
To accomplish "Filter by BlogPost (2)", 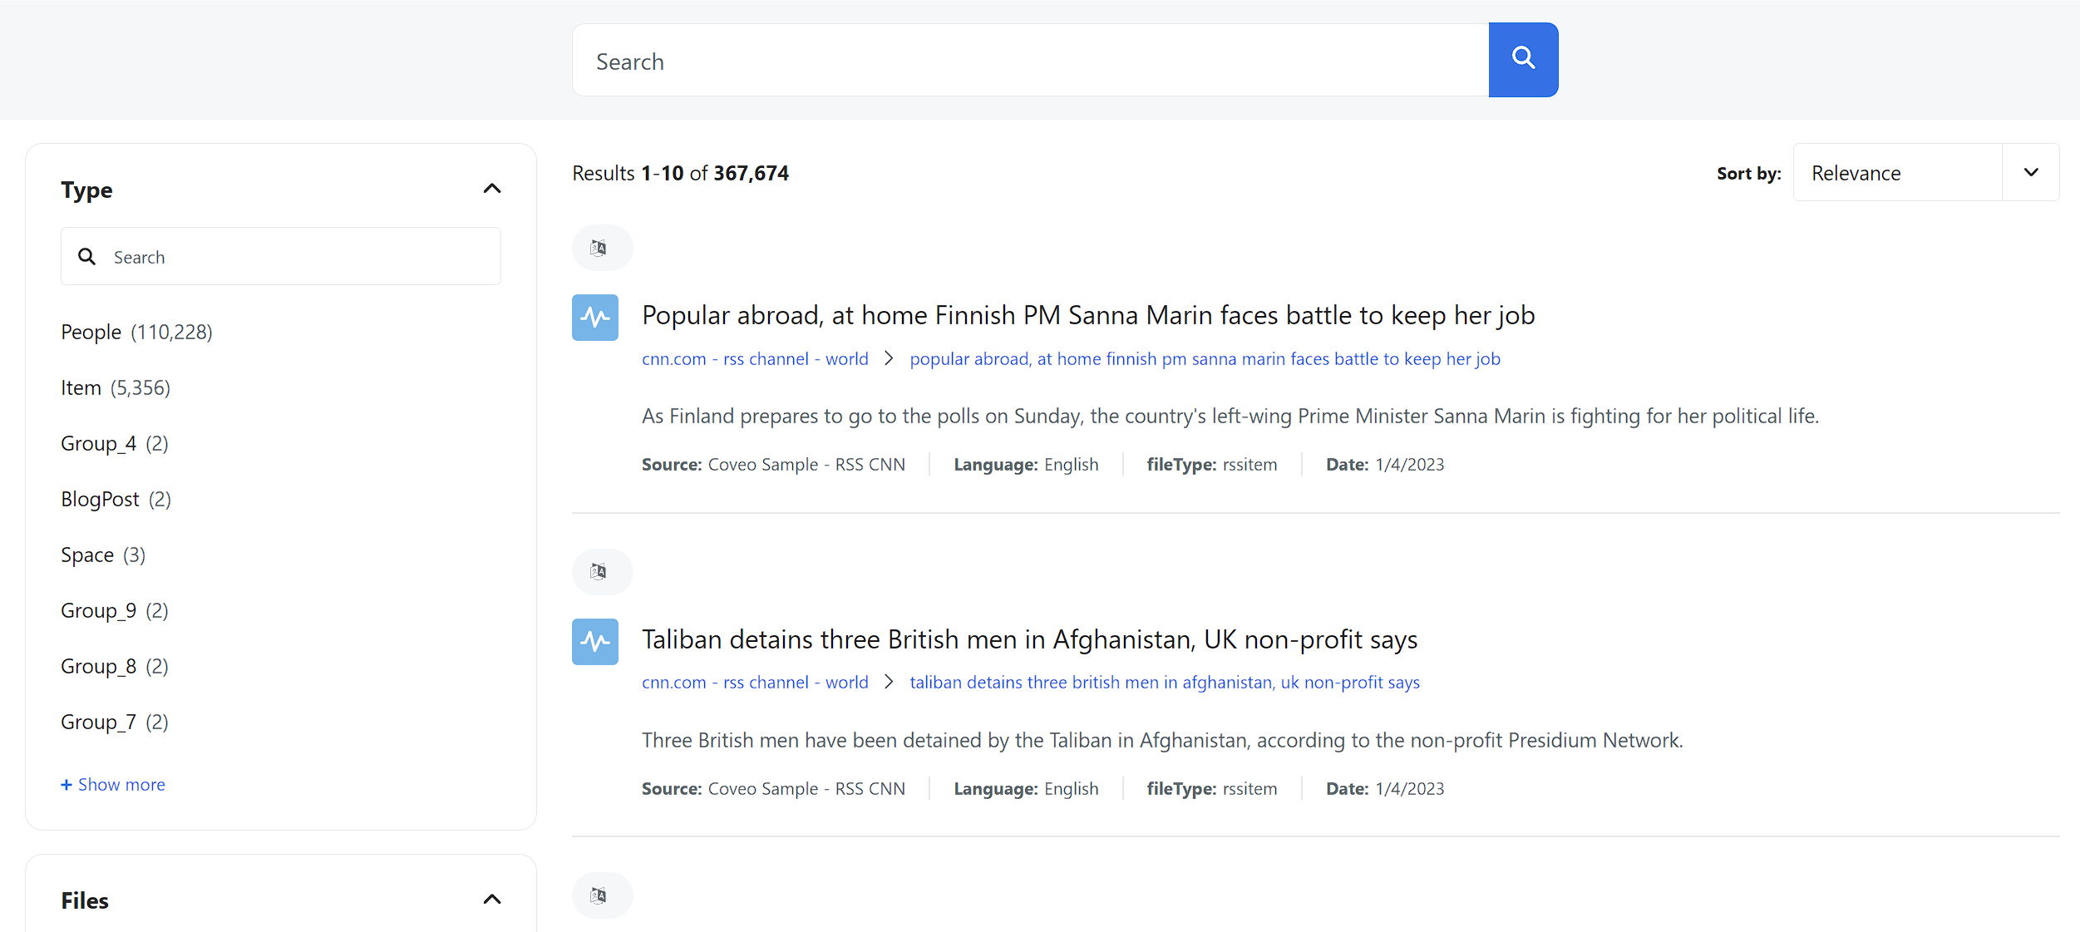I will point(116,499).
